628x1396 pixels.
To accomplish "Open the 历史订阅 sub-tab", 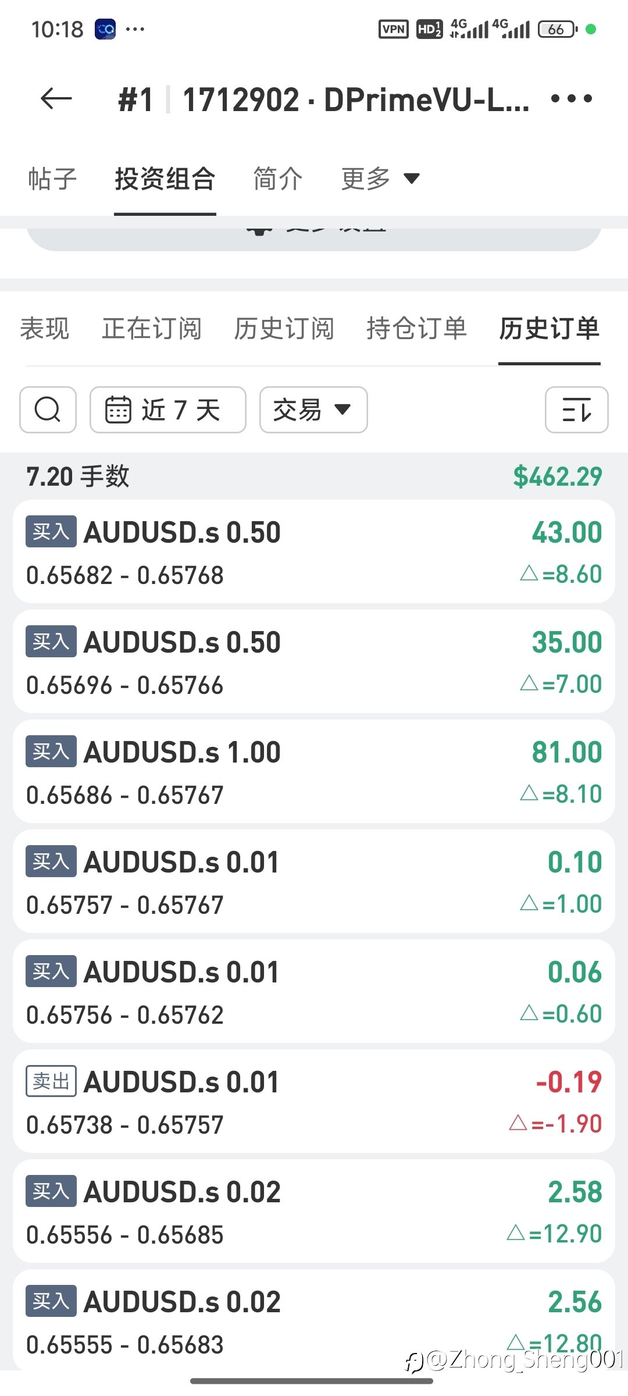I will click(x=284, y=329).
